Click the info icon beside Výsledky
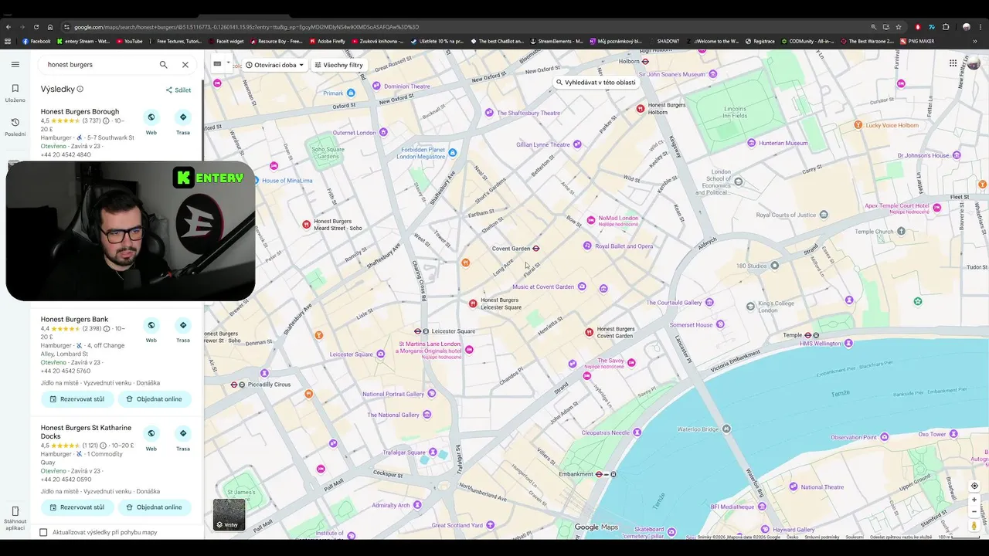The height and width of the screenshot is (556, 989). click(80, 90)
